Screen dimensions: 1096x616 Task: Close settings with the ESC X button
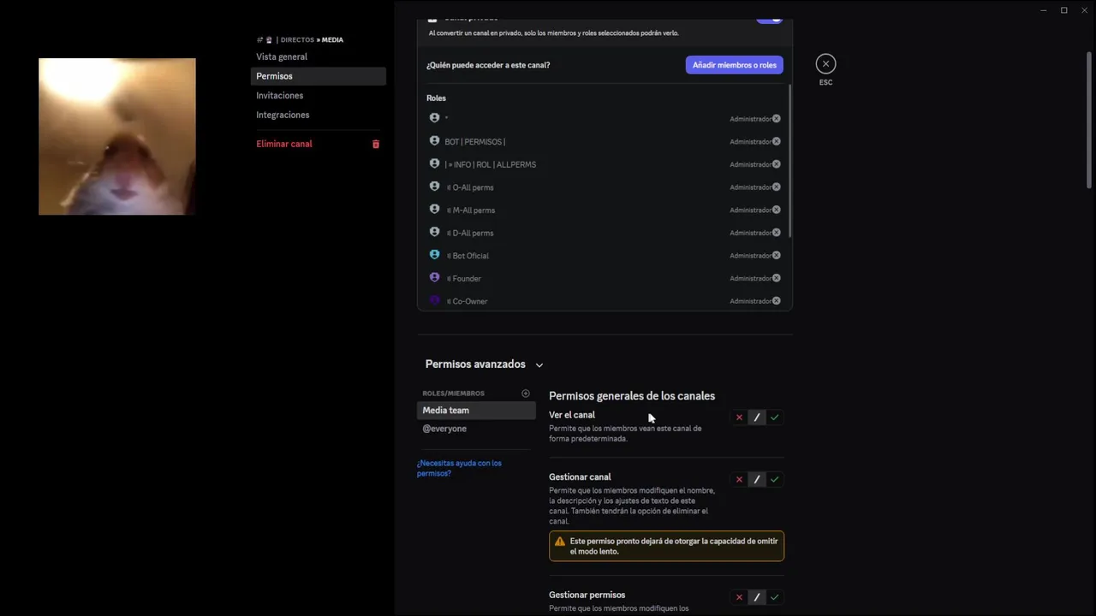point(825,64)
